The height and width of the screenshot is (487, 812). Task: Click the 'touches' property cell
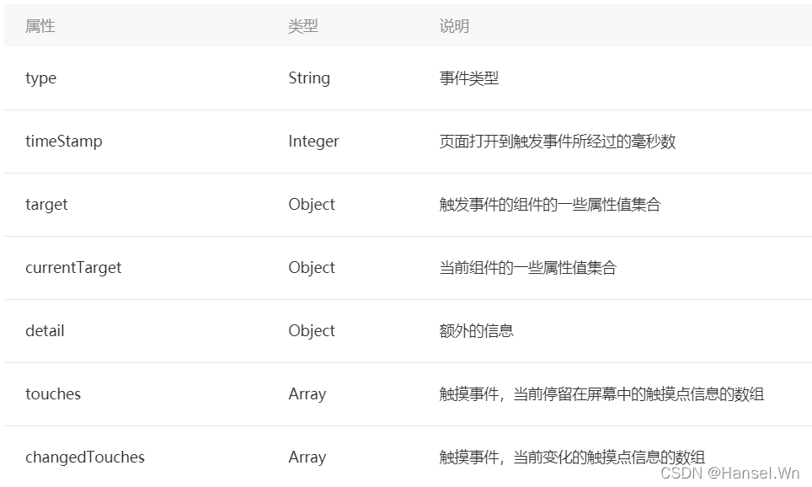tap(53, 393)
